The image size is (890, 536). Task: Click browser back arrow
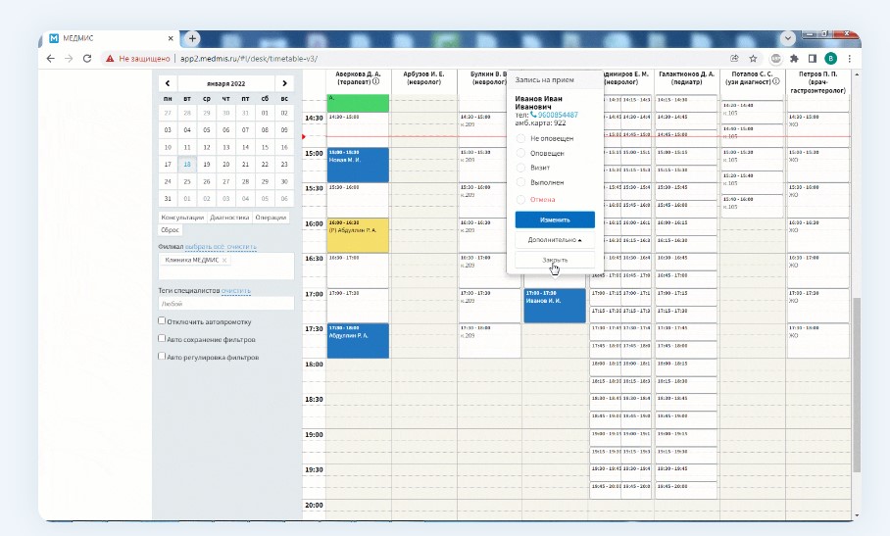point(51,59)
